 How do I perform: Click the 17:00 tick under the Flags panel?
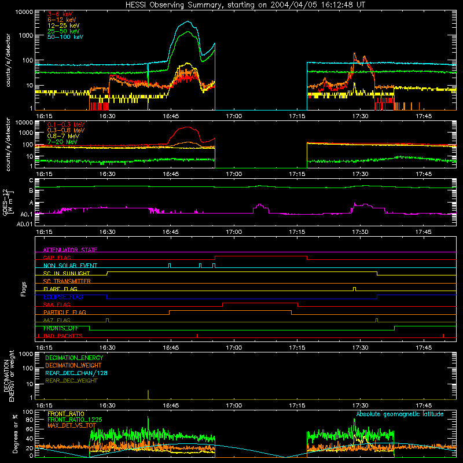(234, 348)
